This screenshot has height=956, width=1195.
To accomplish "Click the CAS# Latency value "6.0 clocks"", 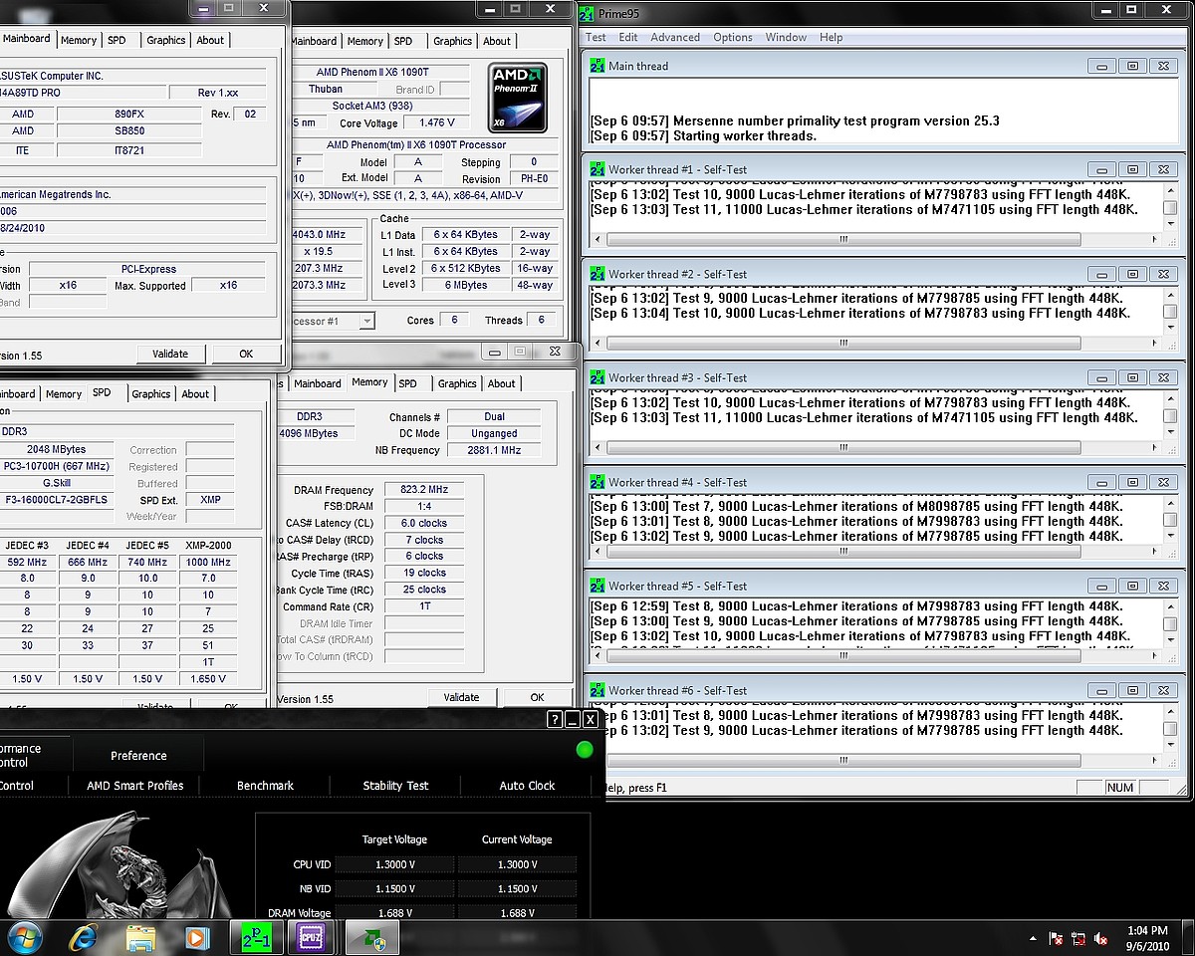I will tap(424, 523).
